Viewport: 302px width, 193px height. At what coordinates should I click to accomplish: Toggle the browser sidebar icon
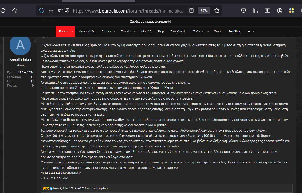(268, 11)
